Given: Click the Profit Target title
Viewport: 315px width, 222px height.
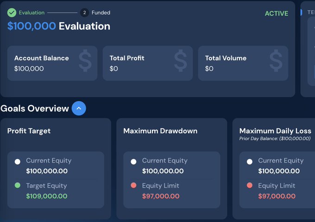Looking at the screenshot, I should pos(29,131).
